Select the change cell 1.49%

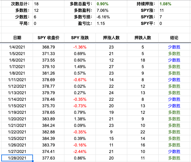[80, 67]
